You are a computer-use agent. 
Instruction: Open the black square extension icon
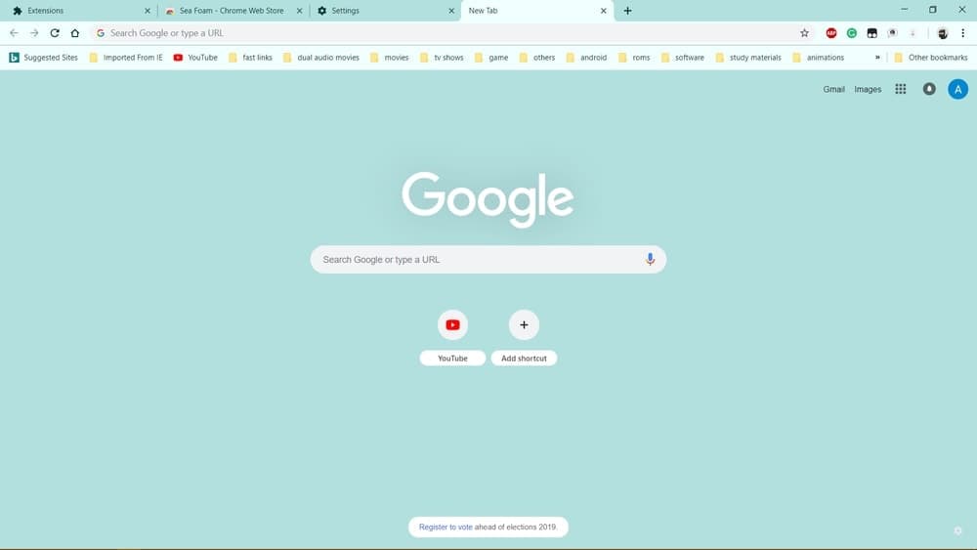coord(872,33)
